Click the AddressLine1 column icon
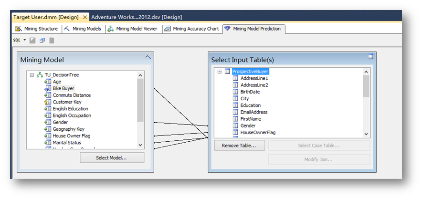 point(235,78)
